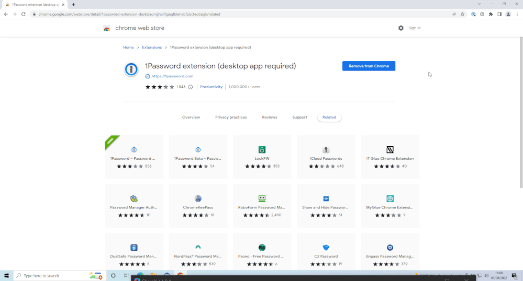Click the share page icon in address bar
523x281 pixels.
(453, 14)
